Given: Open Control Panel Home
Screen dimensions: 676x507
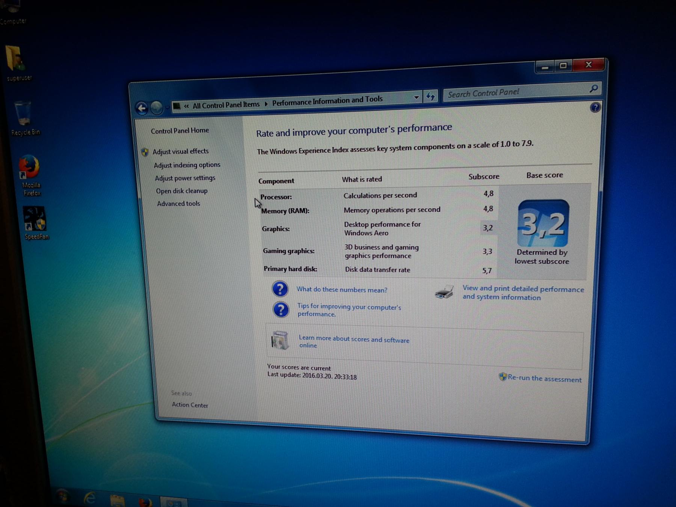Looking at the screenshot, I should tap(180, 131).
